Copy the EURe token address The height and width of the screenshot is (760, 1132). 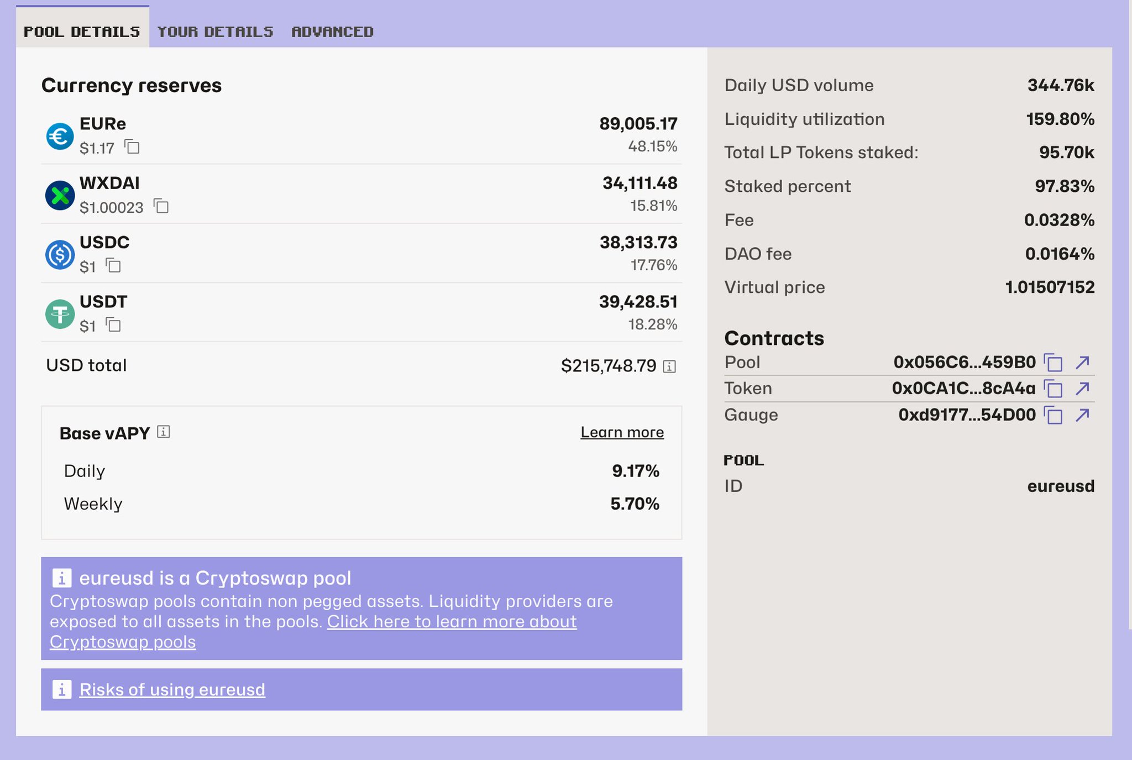[132, 147]
